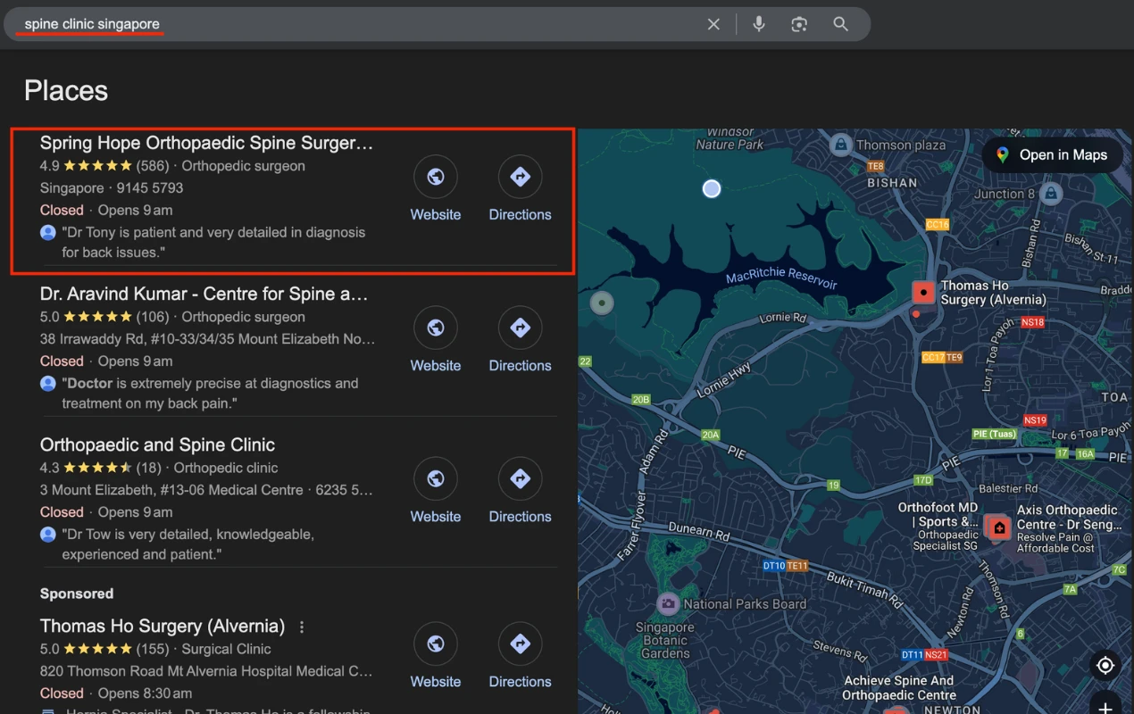Get Directions icon for Spring Hope Orthopaedic
Viewport: 1134px width, 714px height.
coord(520,177)
